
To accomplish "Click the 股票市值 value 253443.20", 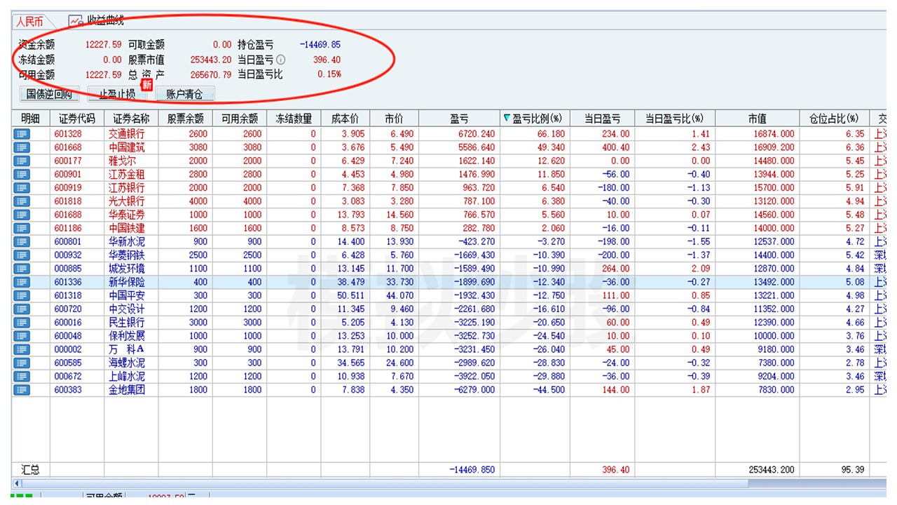I will pyautogui.click(x=211, y=60).
